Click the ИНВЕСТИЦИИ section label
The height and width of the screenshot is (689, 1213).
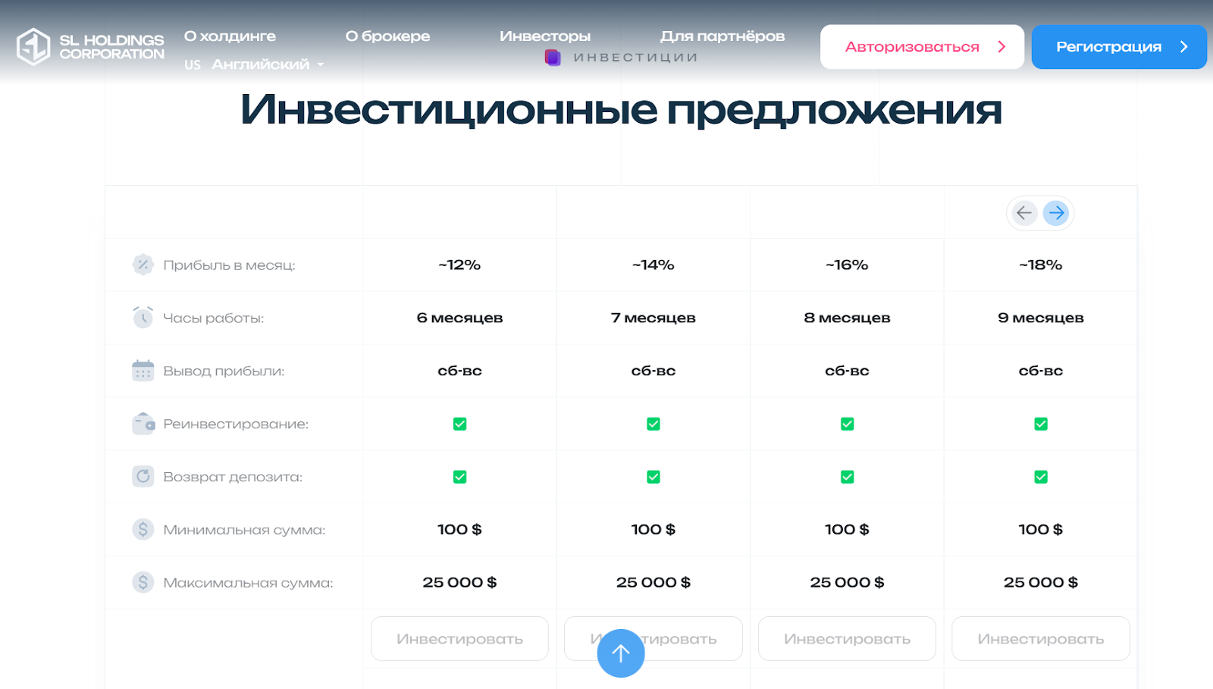pyautogui.click(x=635, y=58)
